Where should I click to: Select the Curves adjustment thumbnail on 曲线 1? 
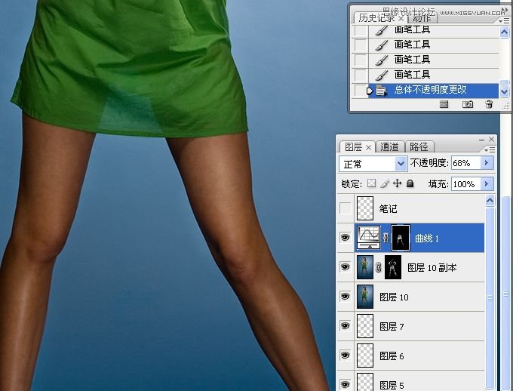tap(368, 238)
